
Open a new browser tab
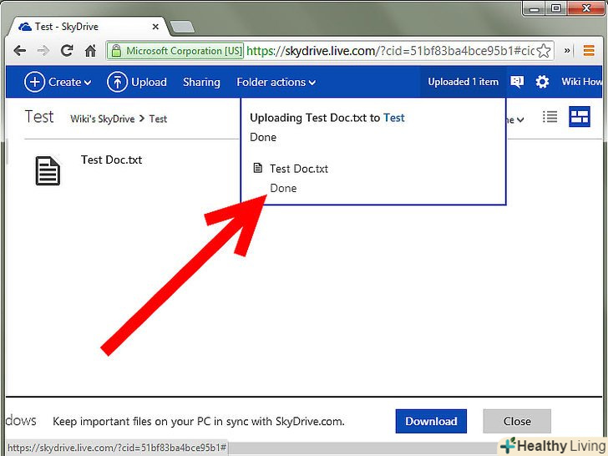point(182,27)
